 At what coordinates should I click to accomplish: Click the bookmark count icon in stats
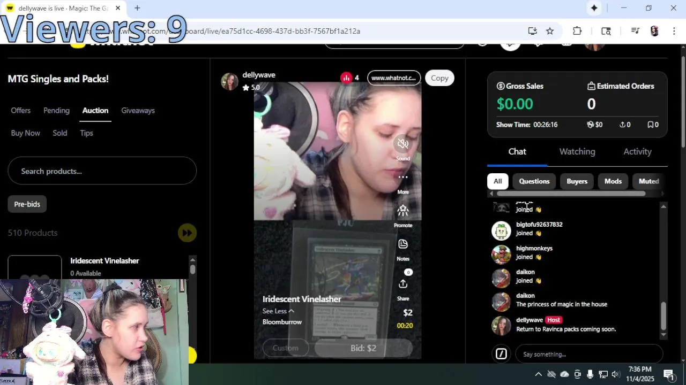[650, 125]
